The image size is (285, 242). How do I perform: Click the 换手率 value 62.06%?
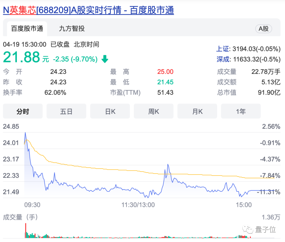[55, 93]
